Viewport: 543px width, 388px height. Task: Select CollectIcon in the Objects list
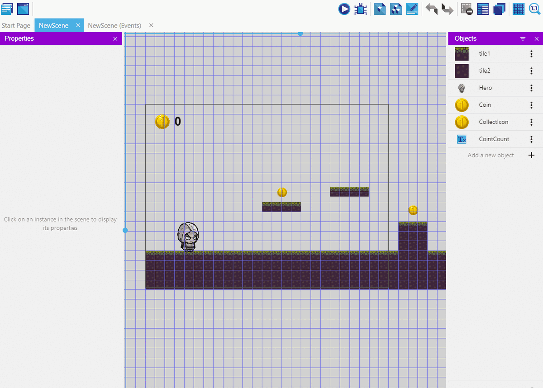(495, 122)
